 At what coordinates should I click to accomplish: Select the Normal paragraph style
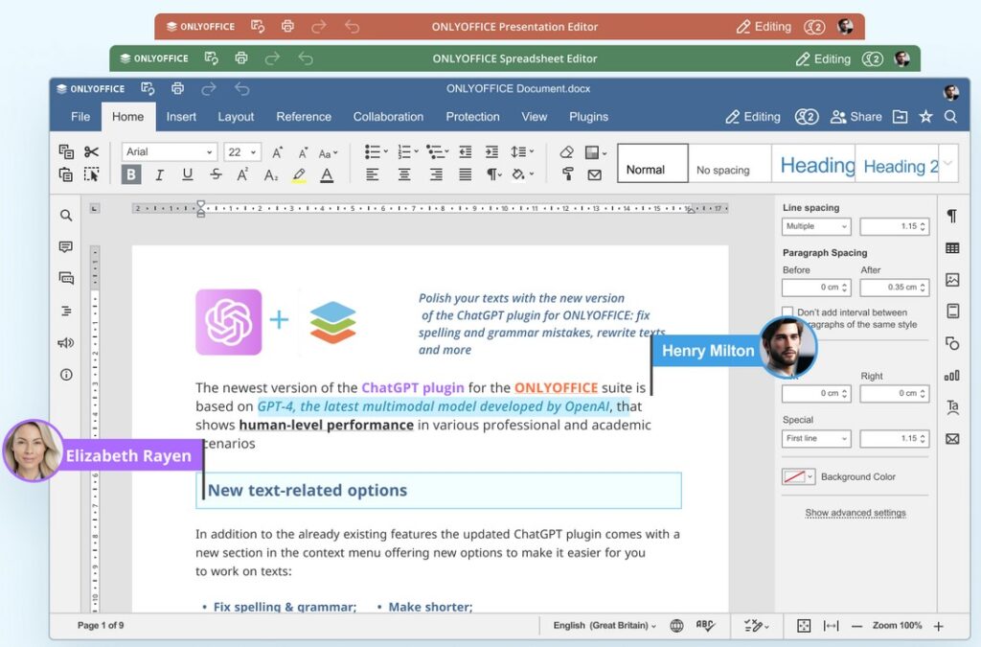click(x=652, y=163)
